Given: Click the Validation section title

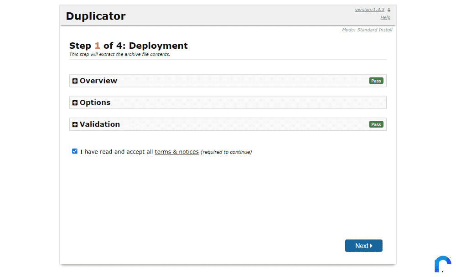Looking at the screenshot, I should pyautogui.click(x=100, y=124).
